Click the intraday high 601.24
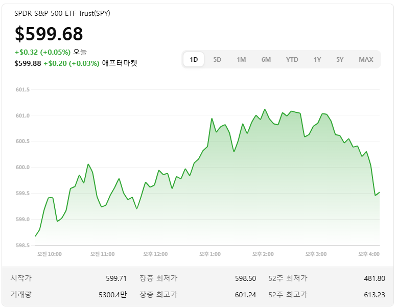The image size is (397, 308). click(245, 295)
